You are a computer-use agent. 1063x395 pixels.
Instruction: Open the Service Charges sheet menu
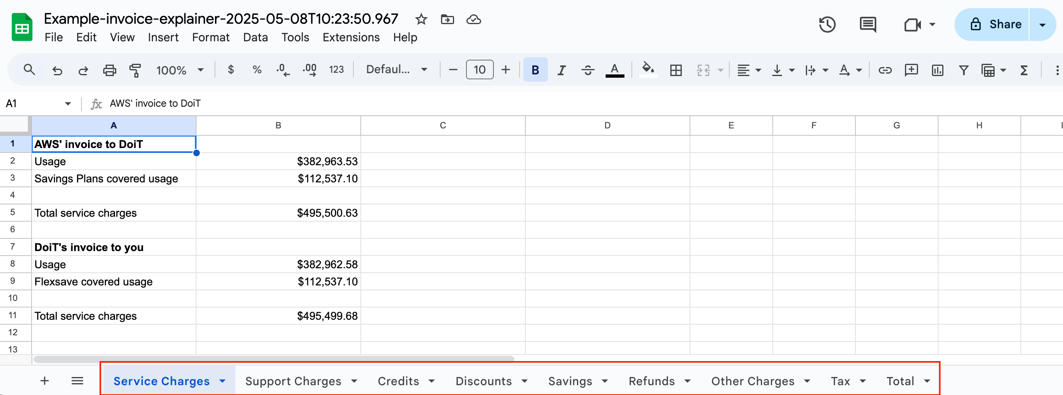pyautogui.click(x=223, y=381)
